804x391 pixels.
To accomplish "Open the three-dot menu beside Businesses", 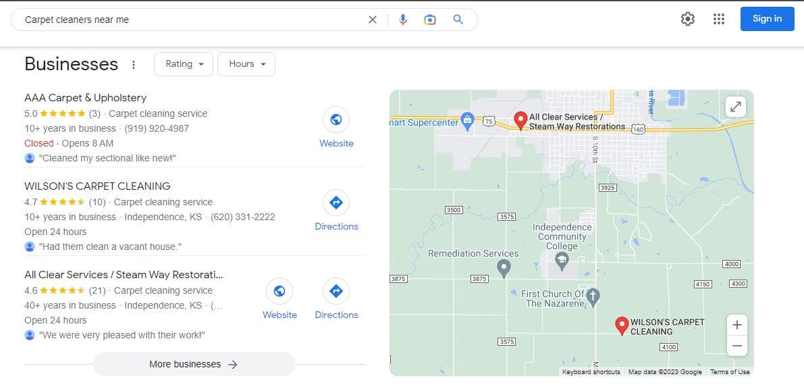I will coord(133,65).
